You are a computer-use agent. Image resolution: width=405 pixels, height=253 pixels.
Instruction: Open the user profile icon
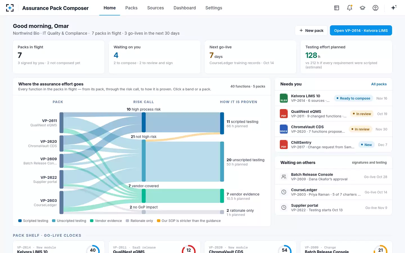[x=375, y=8]
